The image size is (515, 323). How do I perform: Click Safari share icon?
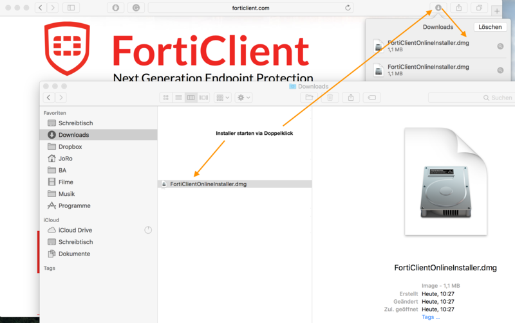(460, 8)
